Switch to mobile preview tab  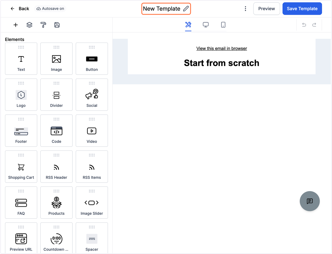tap(223, 25)
